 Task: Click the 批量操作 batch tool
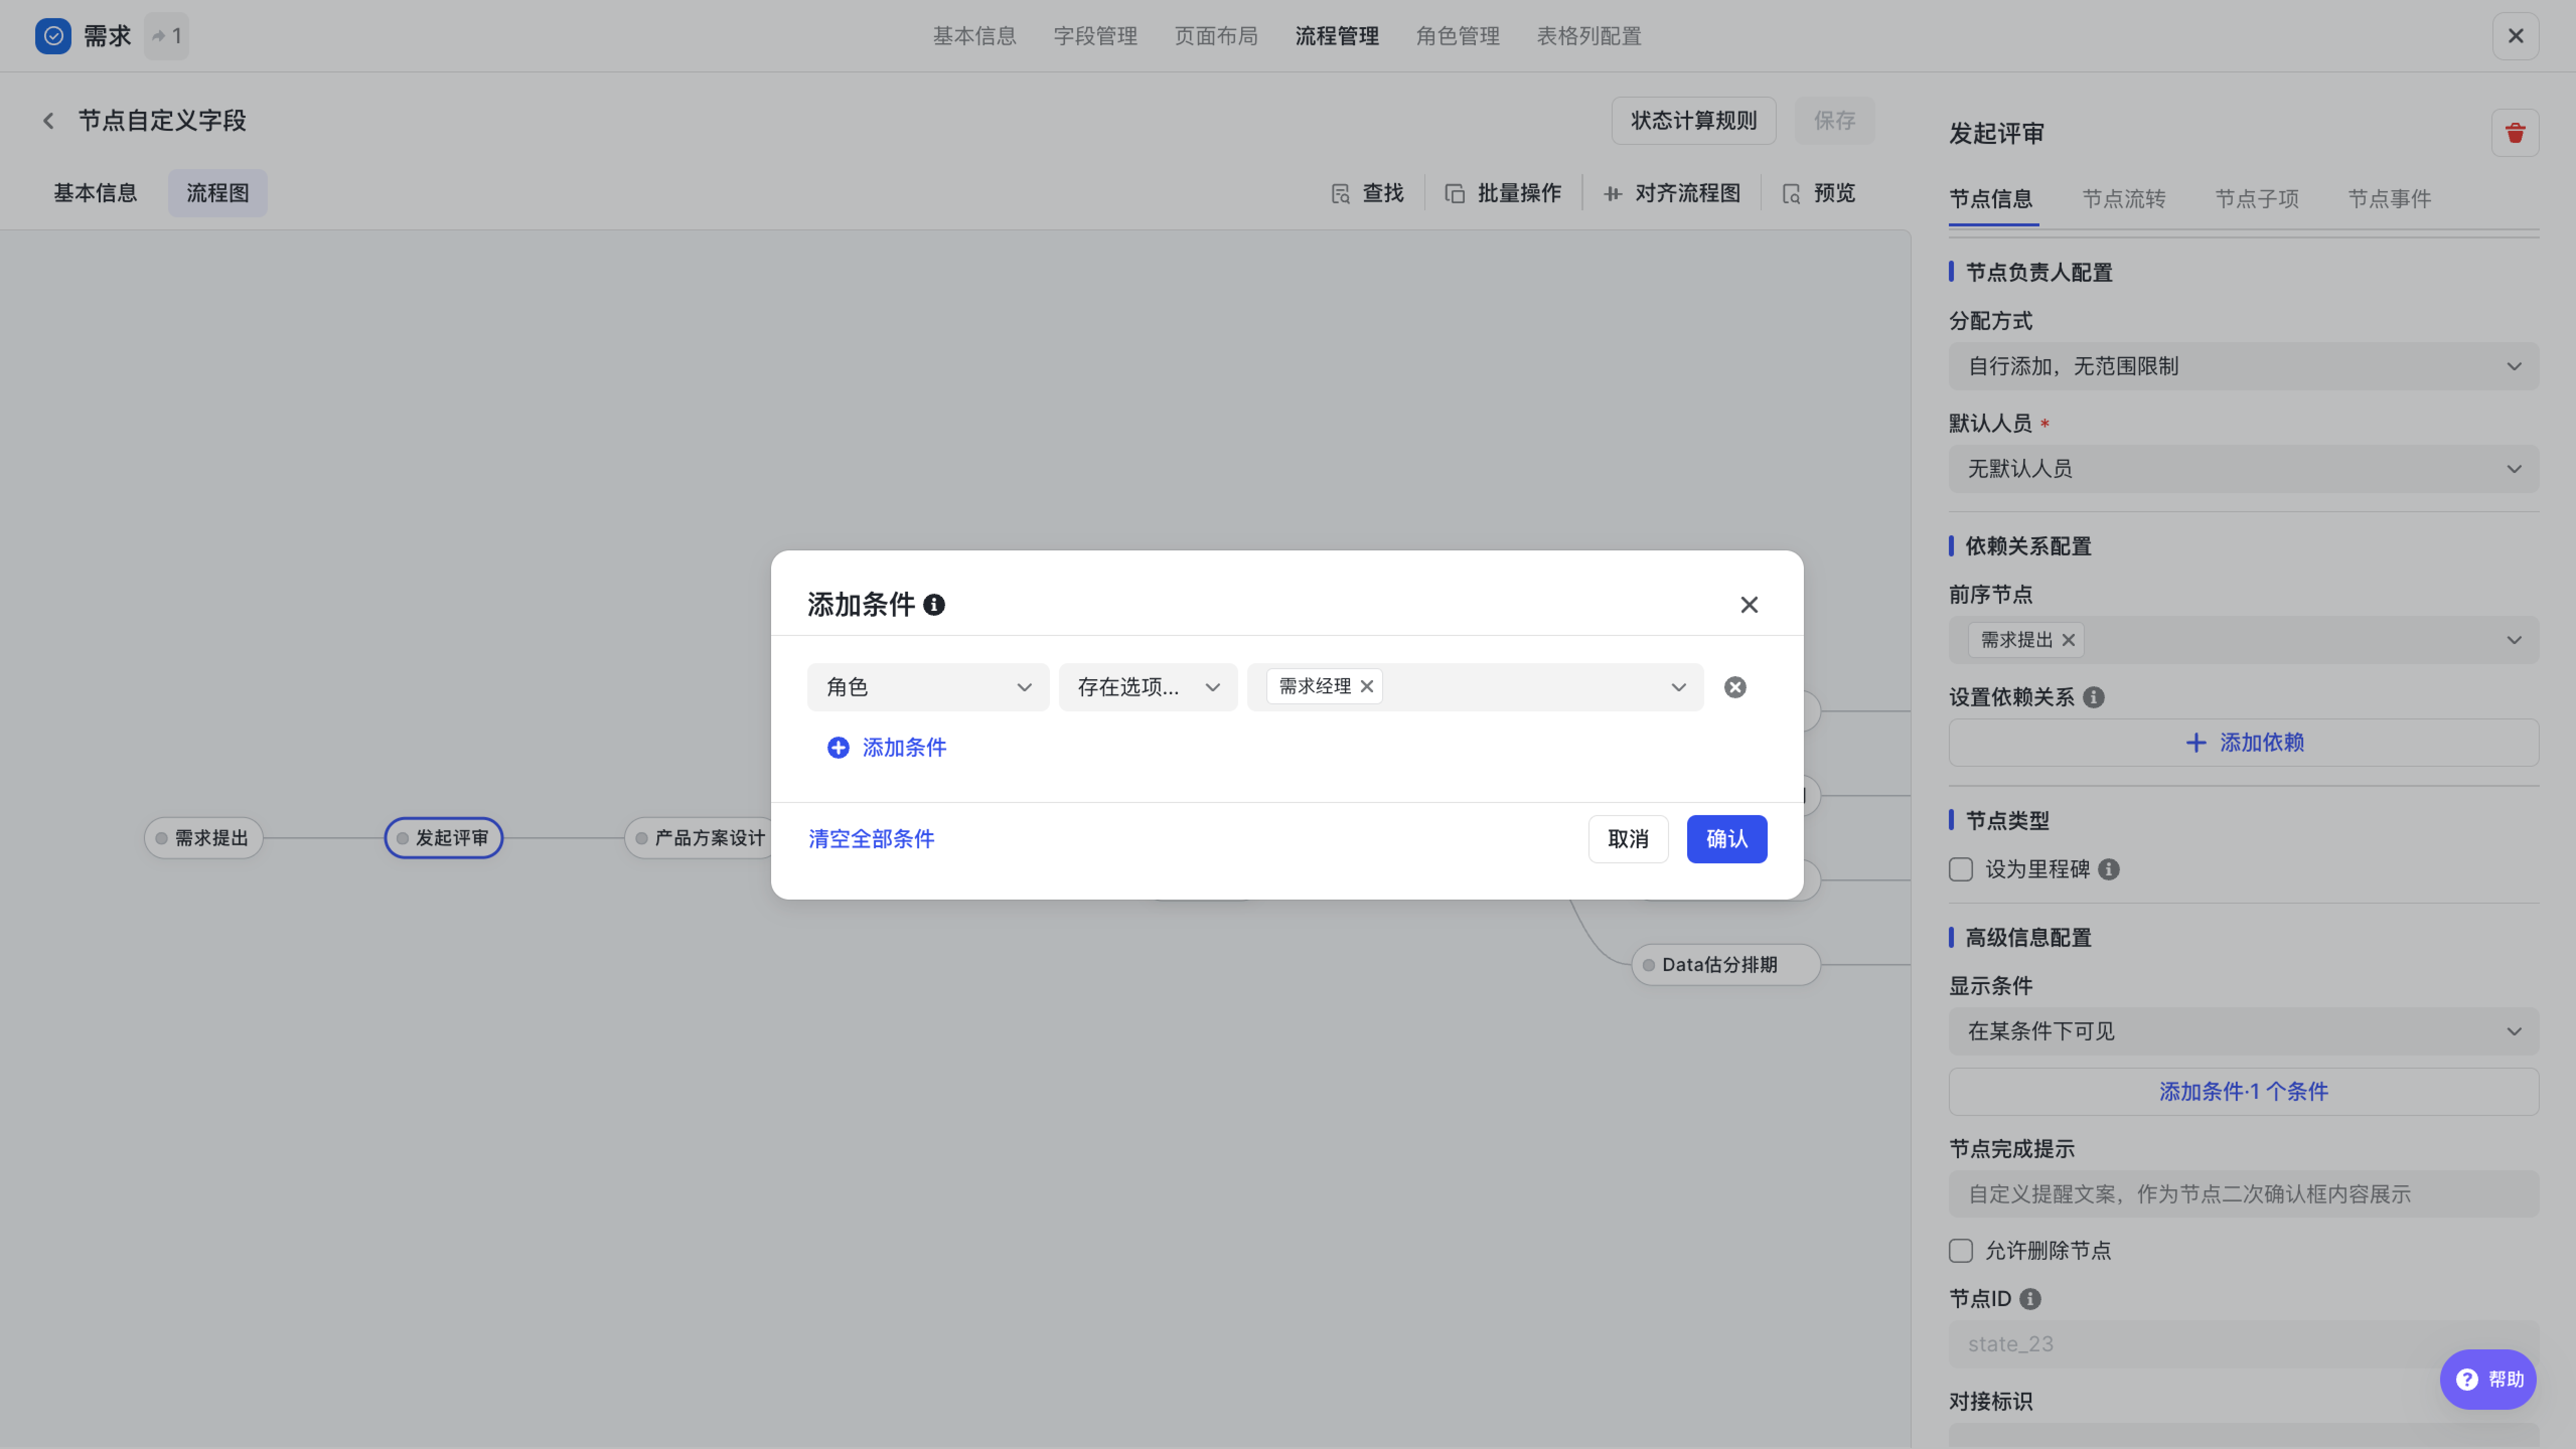tap(1503, 193)
